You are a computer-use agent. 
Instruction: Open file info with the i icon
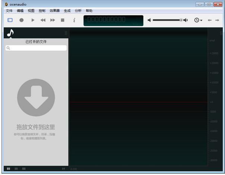pyautogui.click(x=74, y=20)
